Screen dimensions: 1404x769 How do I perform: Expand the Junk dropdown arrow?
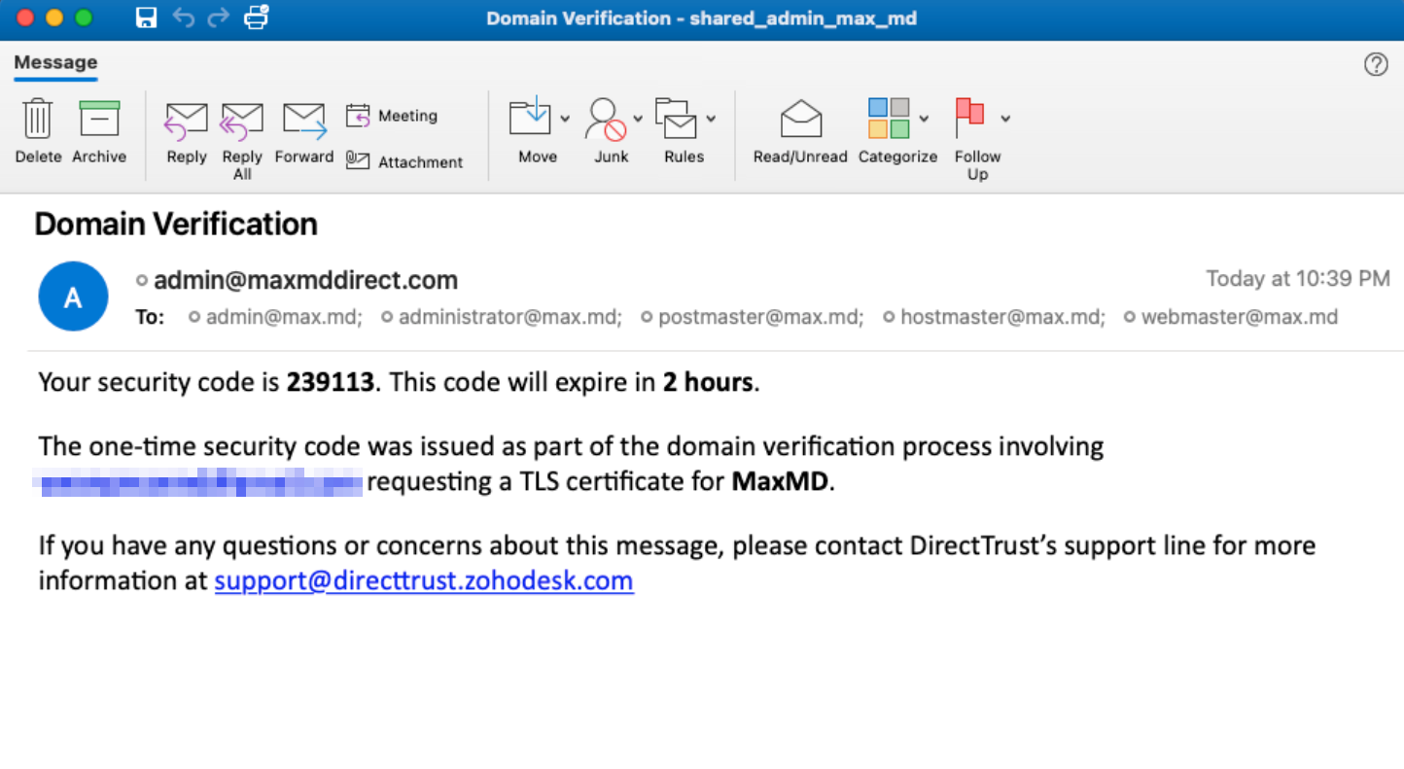pos(638,119)
